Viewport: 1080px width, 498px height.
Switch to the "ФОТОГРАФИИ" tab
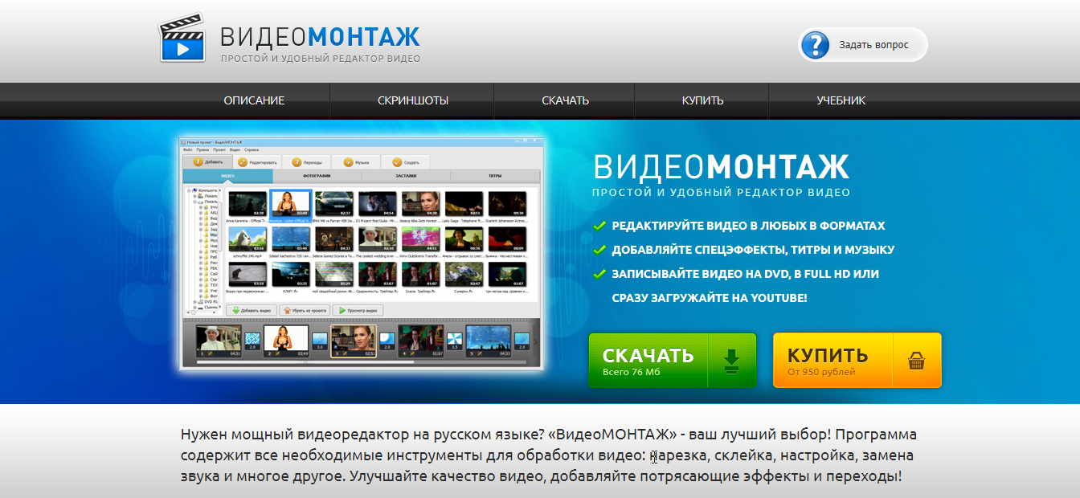[316, 176]
